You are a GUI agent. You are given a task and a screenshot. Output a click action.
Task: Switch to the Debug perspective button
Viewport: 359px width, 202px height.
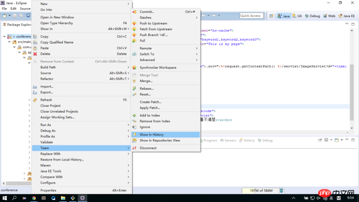[x=312, y=16]
